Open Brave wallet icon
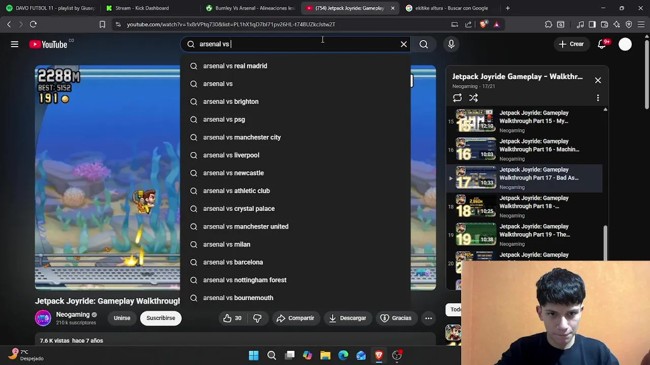The width and height of the screenshot is (650, 365). tap(604, 24)
